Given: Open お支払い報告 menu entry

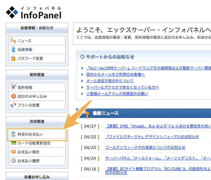Looking at the screenshot, I should (x=37, y=152).
